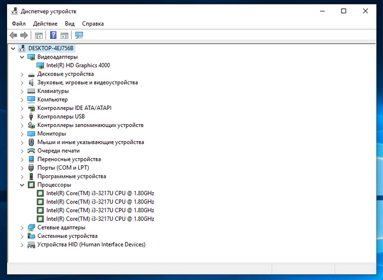This screenshot has width=383, height=280.
Task: Click Scan for hardware changes monitor icon
Action: pyautogui.click(x=79, y=36)
